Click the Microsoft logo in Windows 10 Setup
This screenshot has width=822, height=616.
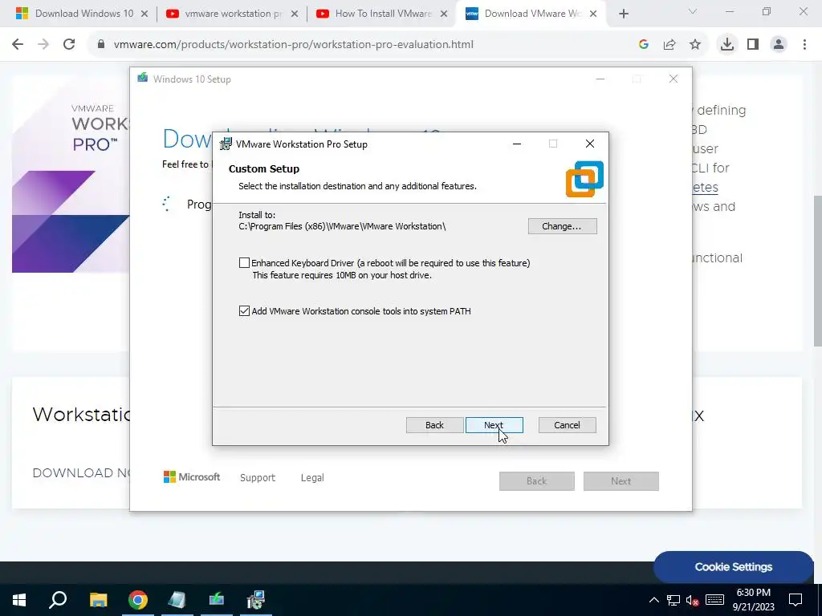pyautogui.click(x=192, y=477)
